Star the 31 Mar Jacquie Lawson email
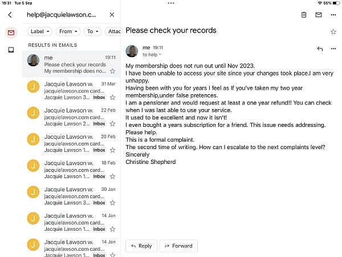Screen dimensions: 342x257 pyautogui.click(x=112, y=97)
